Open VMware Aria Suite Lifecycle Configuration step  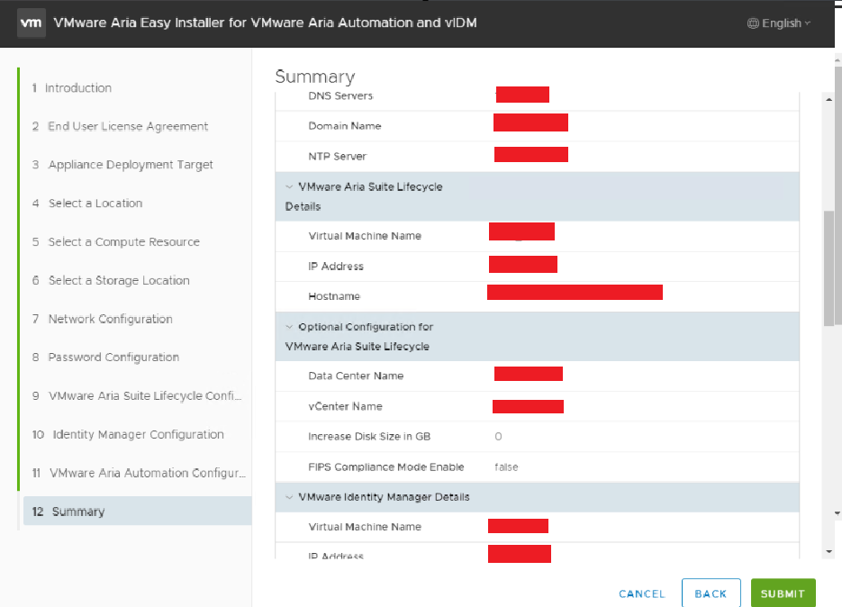(x=137, y=396)
